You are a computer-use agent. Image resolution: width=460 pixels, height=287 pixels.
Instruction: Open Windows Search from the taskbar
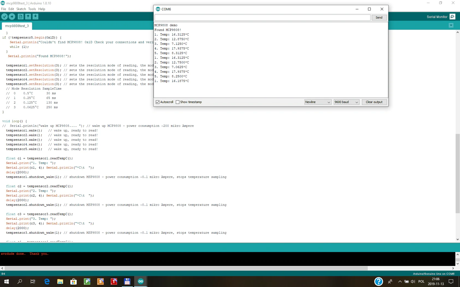click(x=20, y=282)
